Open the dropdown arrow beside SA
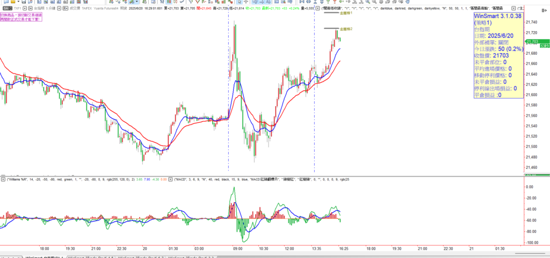 pyautogui.click(x=11, y=8)
